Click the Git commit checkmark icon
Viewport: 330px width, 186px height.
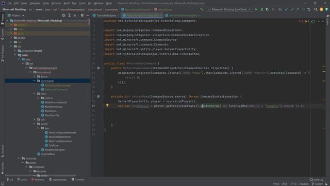click(292, 9)
